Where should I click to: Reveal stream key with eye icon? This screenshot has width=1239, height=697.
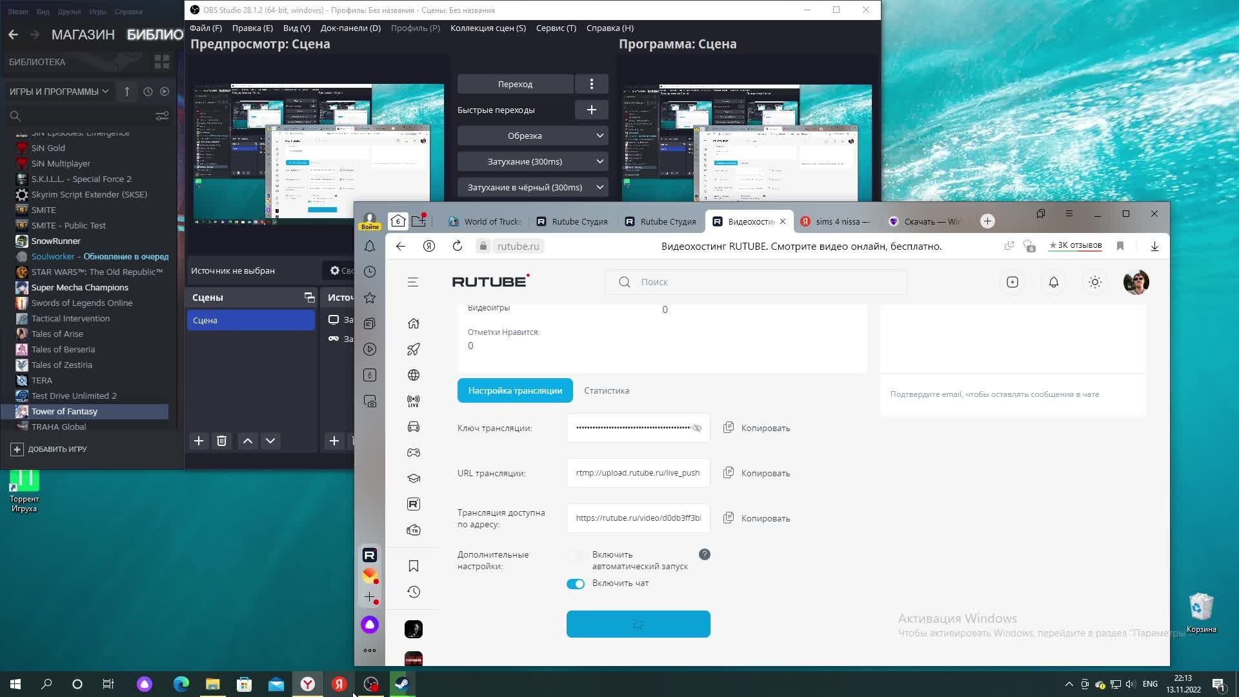click(697, 428)
